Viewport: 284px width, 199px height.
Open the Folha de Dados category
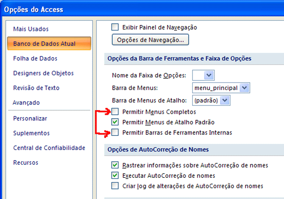(x=35, y=58)
